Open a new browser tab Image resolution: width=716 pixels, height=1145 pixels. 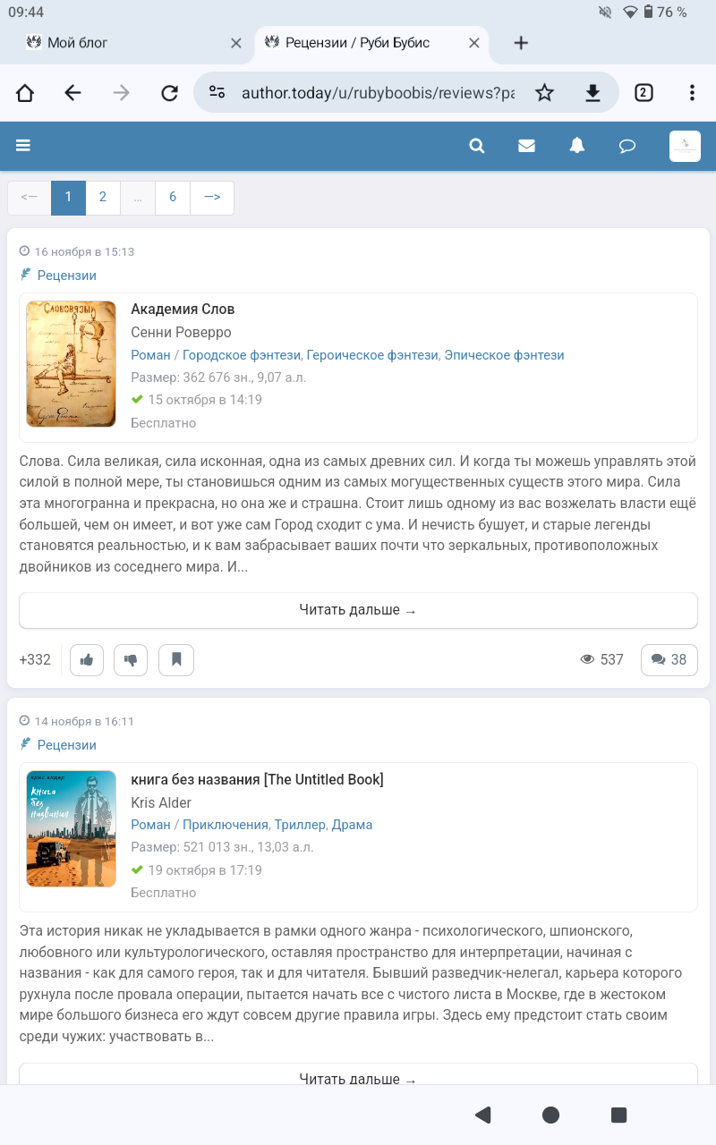coord(521,42)
